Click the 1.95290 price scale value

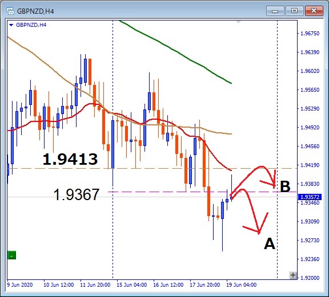pos(310,109)
